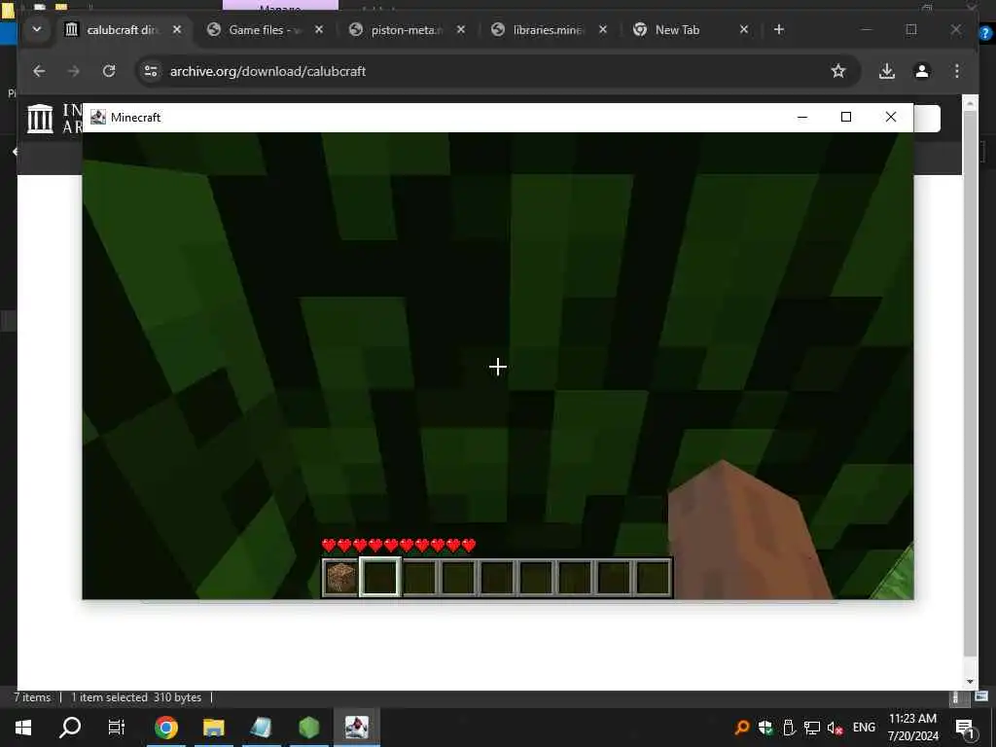Select the second highlighted hotbar slot
Screen dimensions: 996x747
click(380, 577)
